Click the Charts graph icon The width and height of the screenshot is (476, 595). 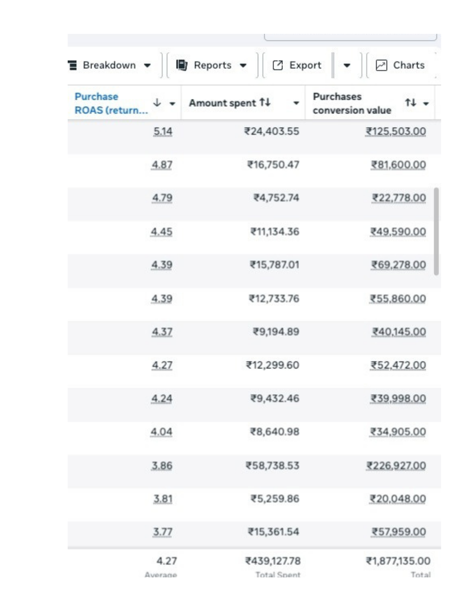coord(381,65)
